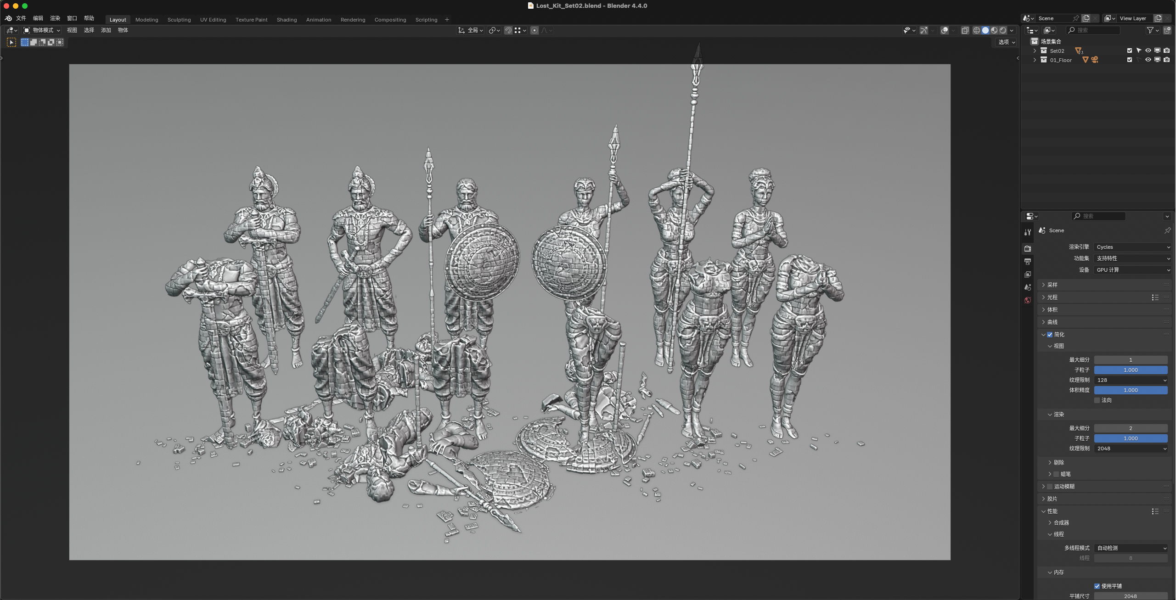This screenshot has width=1176, height=600.
Task: Click the new collection icon in outliner
Action: [x=1167, y=30]
